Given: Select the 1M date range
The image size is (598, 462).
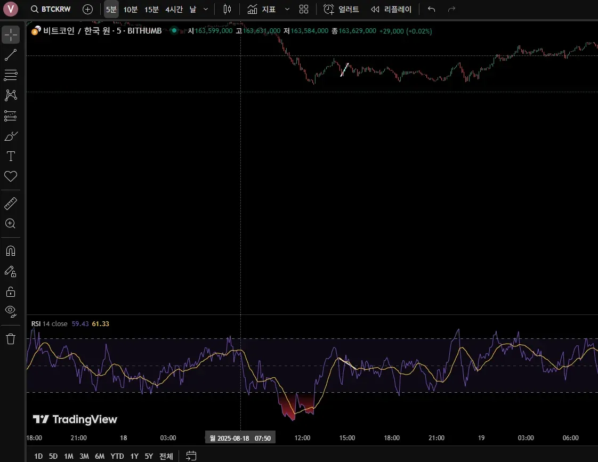Looking at the screenshot, I should click(x=69, y=456).
